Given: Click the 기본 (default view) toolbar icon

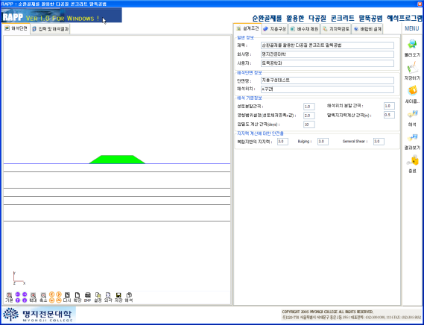Looking at the screenshot, I should coord(9,295).
